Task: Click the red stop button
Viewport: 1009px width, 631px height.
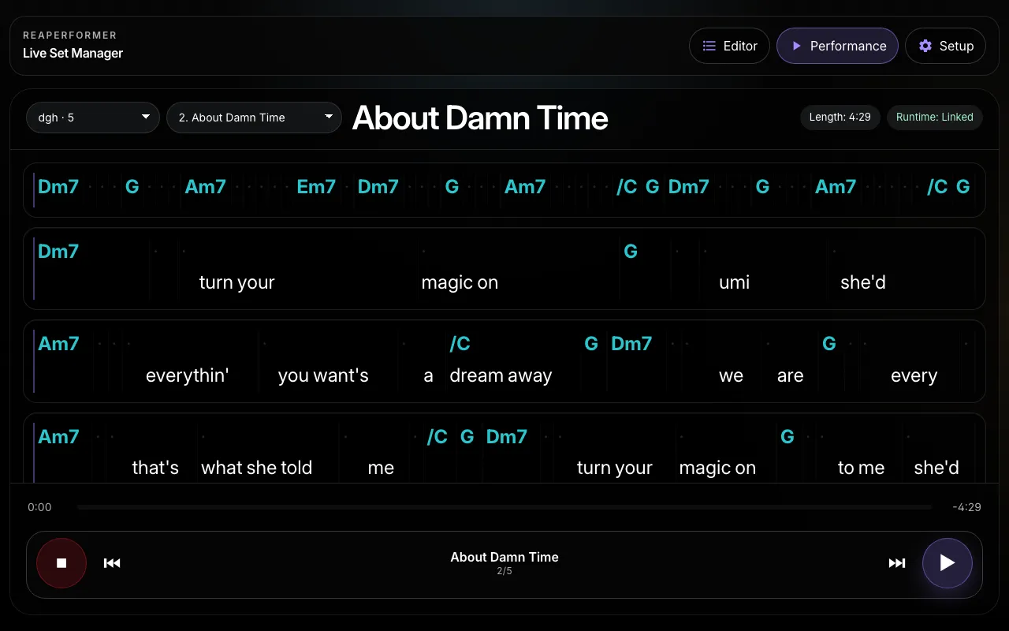Action: pyautogui.click(x=61, y=563)
